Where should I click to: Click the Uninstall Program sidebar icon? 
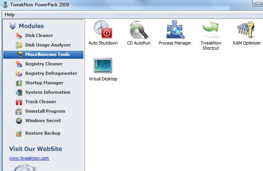pos(19,112)
